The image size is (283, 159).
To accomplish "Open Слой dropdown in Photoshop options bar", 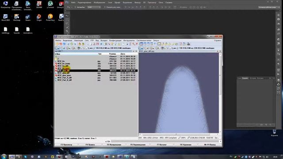I will 94,7.
